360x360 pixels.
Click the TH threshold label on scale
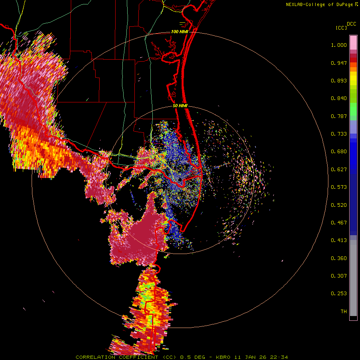[344, 312]
